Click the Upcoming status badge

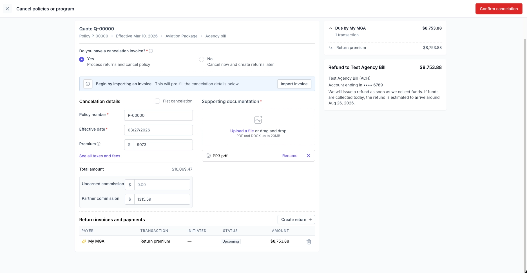point(231,241)
